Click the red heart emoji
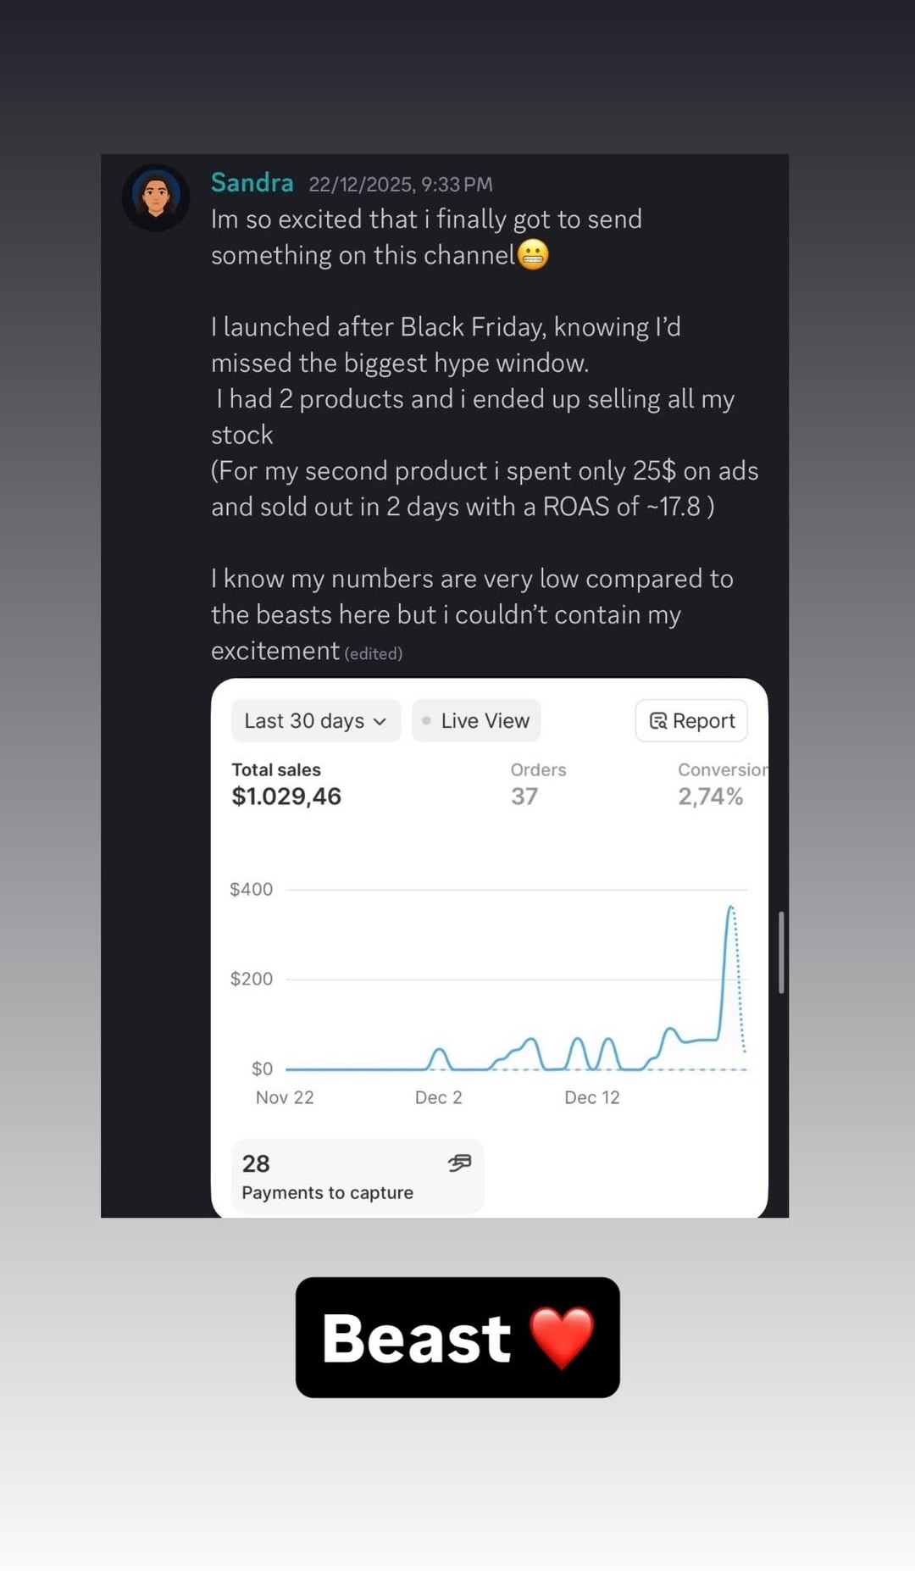This screenshot has height=1571, width=915. pos(562,1338)
